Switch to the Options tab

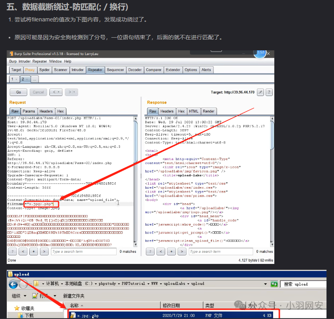tap(191, 70)
